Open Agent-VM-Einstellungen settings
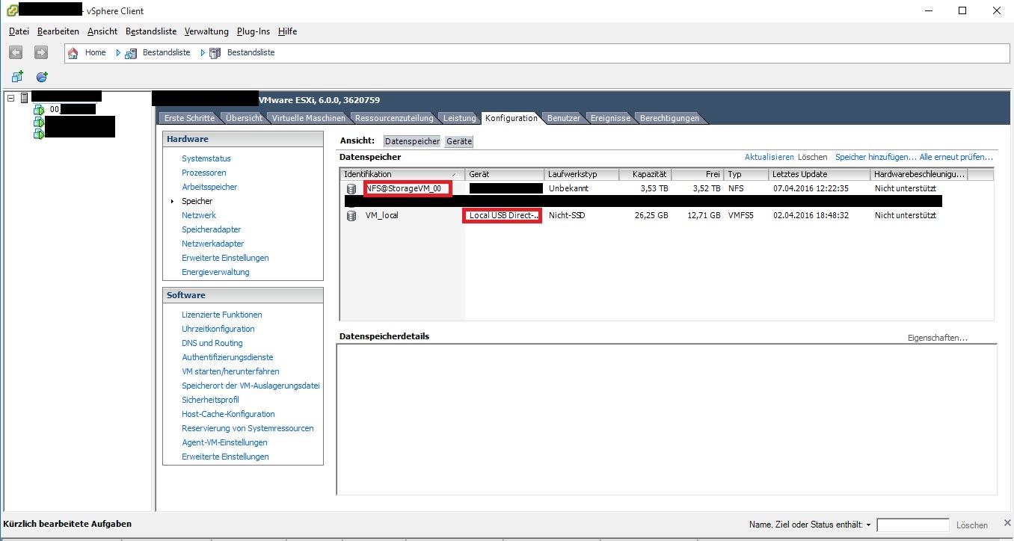The image size is (1014, 541). [224, 442]
